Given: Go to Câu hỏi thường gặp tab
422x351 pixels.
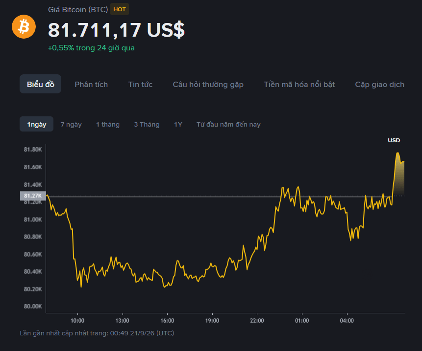Looking at the screenshot, I should coord(208,84).
